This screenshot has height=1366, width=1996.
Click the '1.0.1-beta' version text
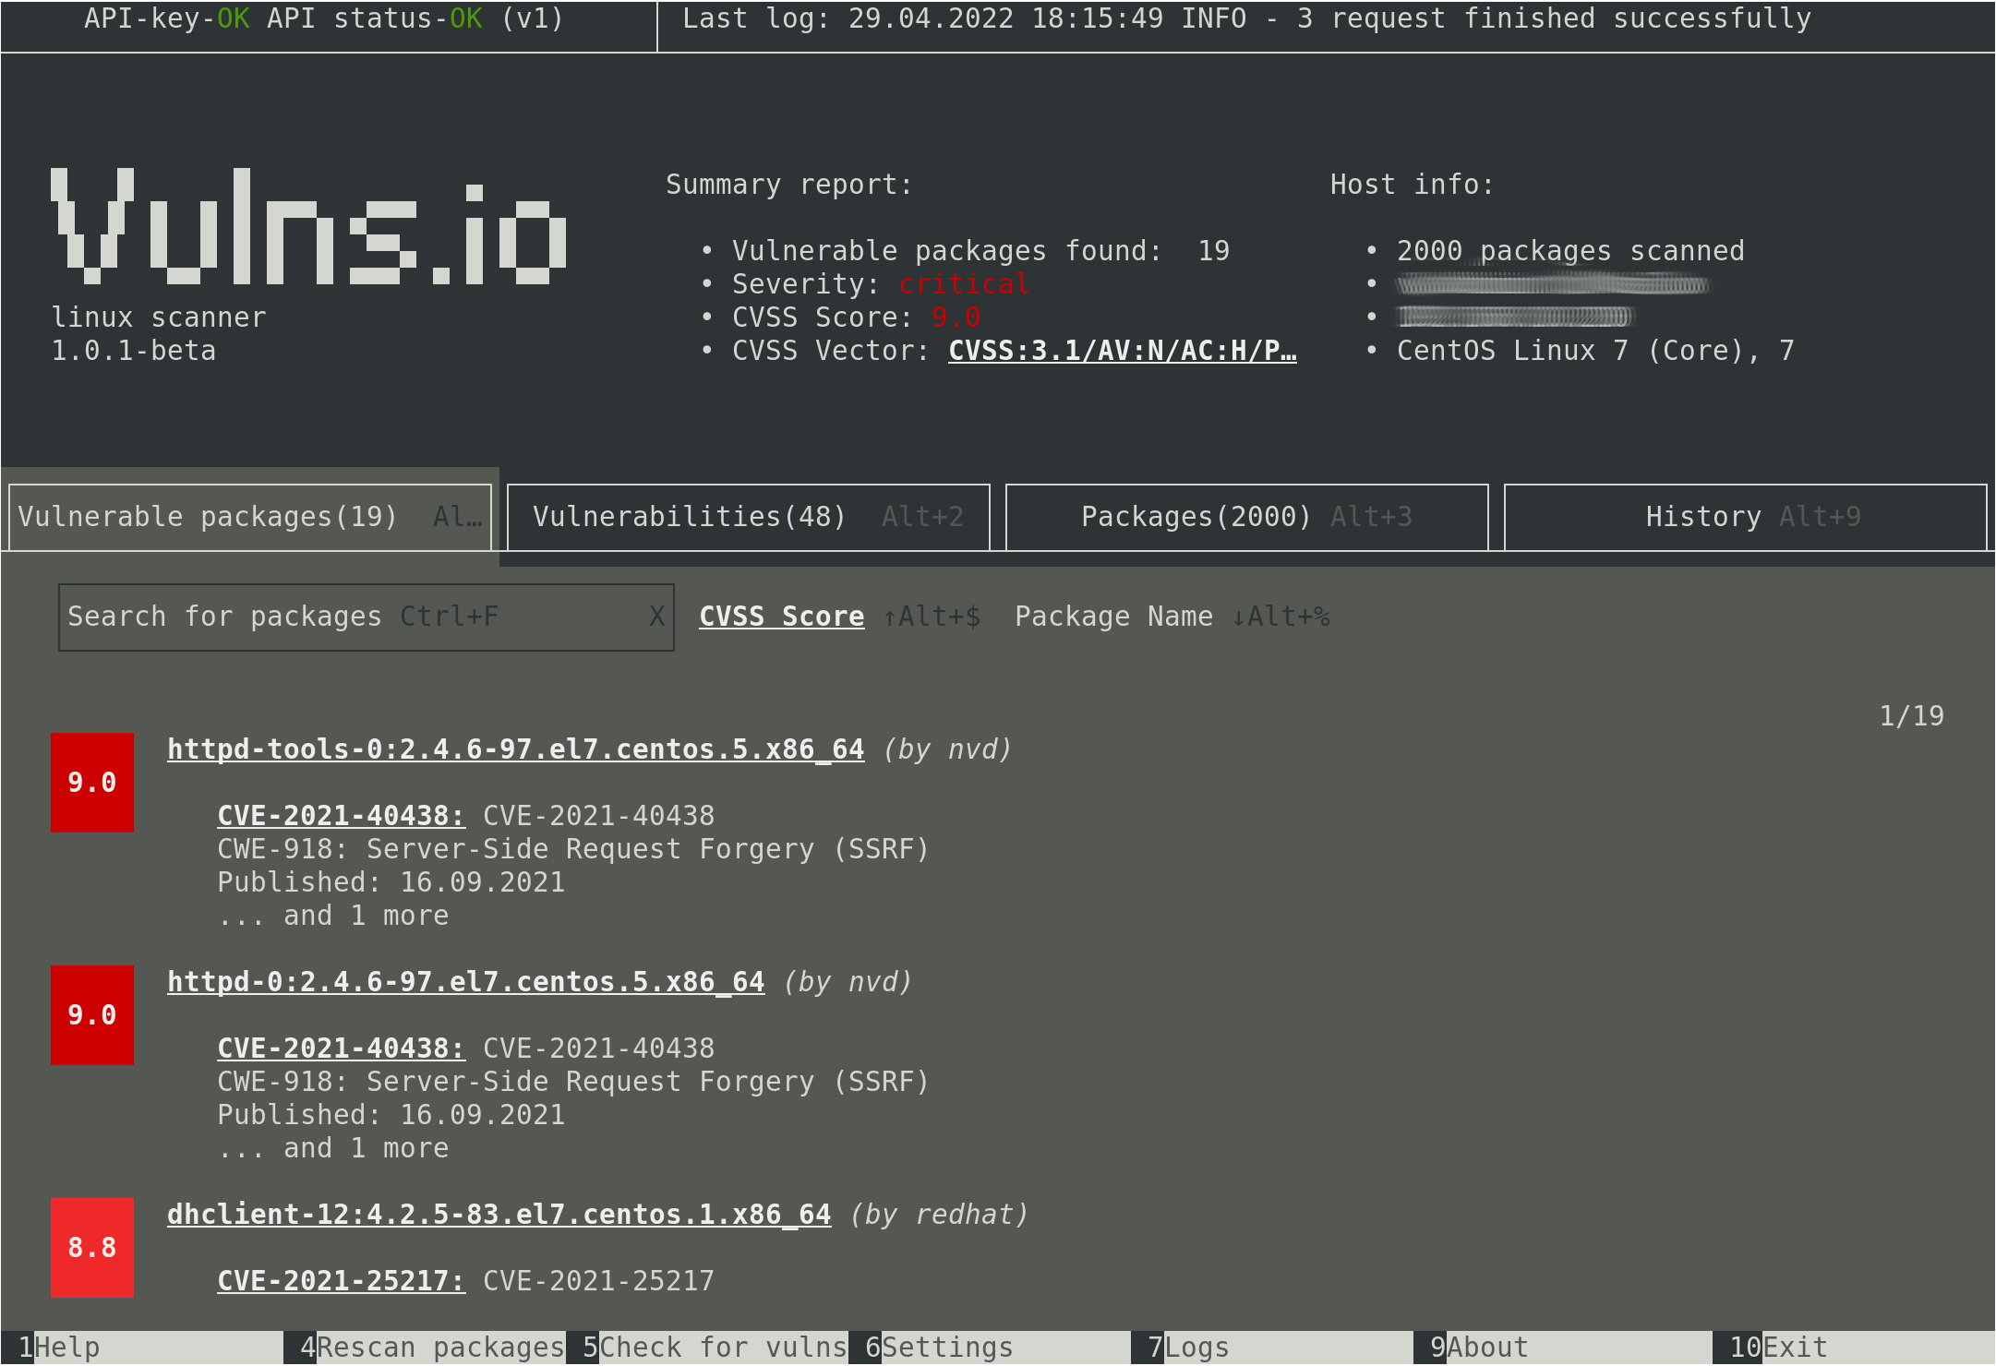pos(134,351)
